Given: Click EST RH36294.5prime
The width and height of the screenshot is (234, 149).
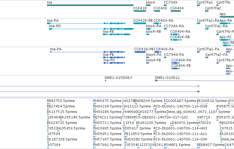Looking at the screenshot, I should click(107, 106).
